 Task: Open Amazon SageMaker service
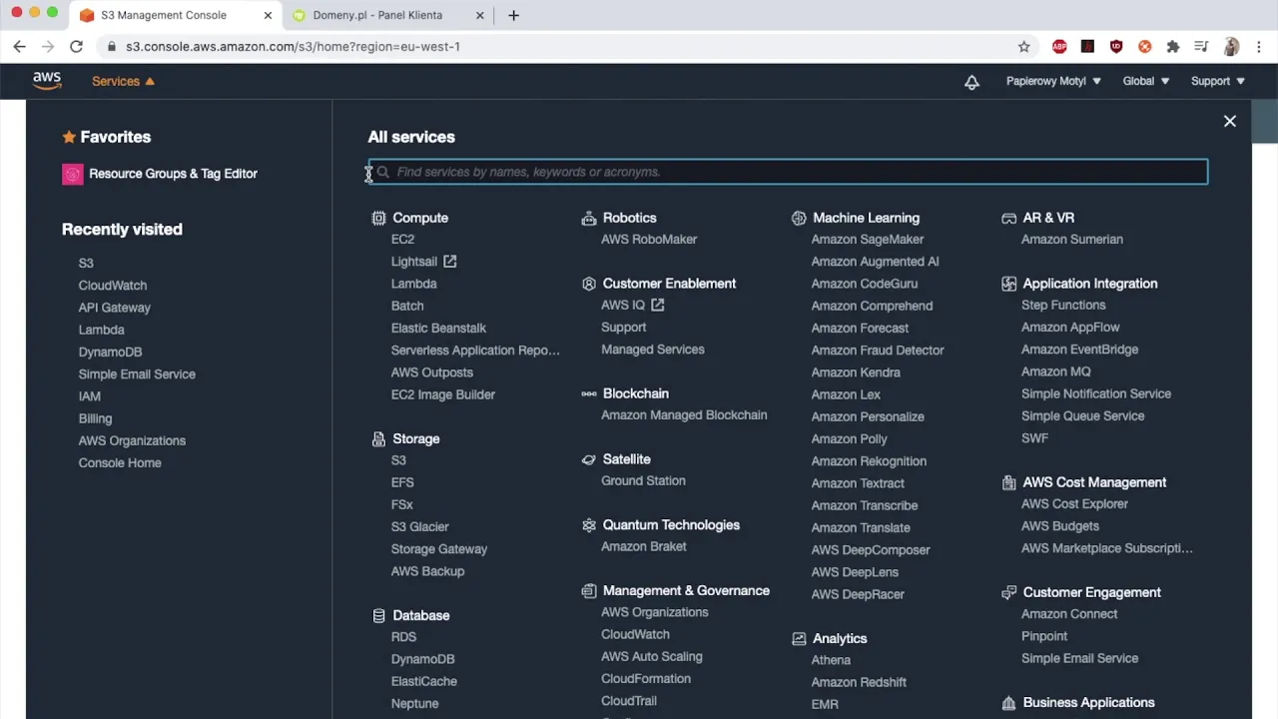point(867,240)
